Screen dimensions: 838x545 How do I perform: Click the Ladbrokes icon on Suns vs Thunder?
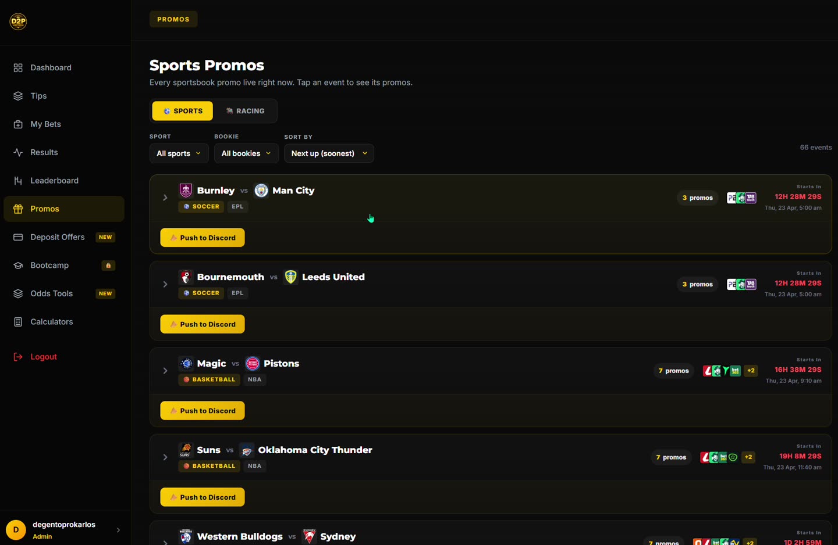click(x=705, y=457)
